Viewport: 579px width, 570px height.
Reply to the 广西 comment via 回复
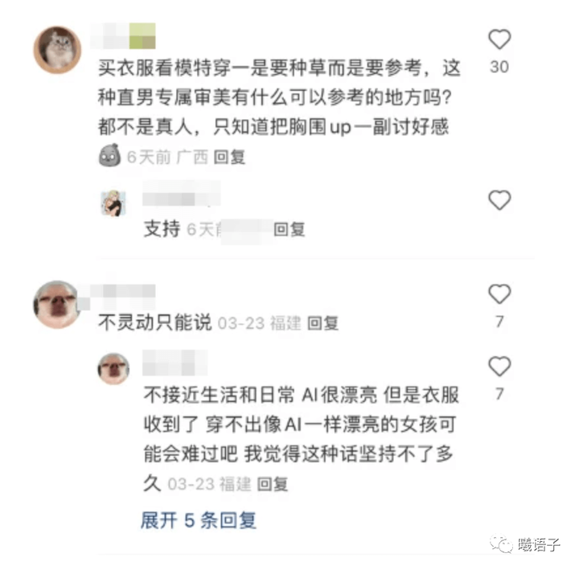click(229, 158)
